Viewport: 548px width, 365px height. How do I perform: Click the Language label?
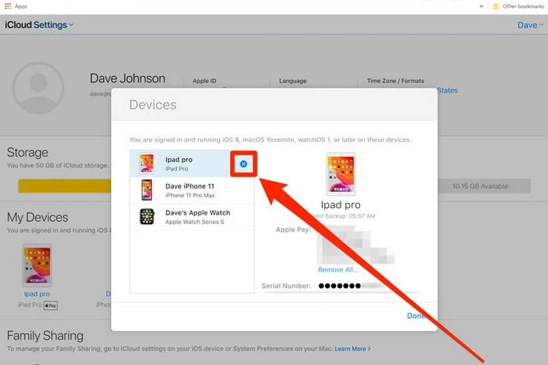[293, 81]
